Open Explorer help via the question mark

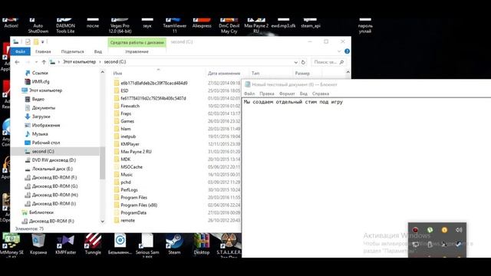[x=347, y=51]
